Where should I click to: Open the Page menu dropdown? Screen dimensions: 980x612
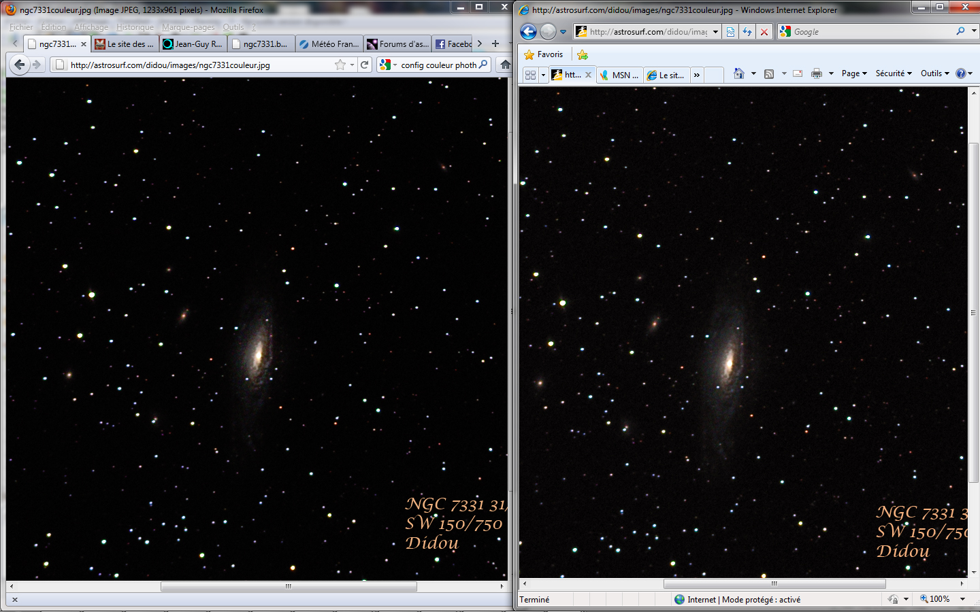point(854,73)
